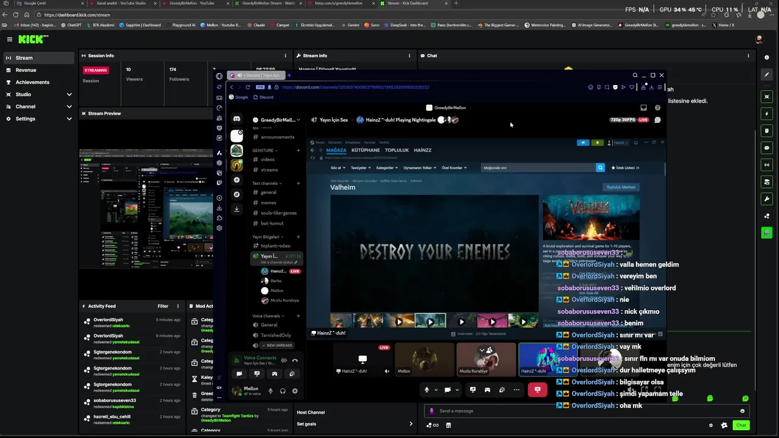779x438 pixels.
Task: Click the NEW UNREADS pill in Discord
Action: click(x=277, y=345)
